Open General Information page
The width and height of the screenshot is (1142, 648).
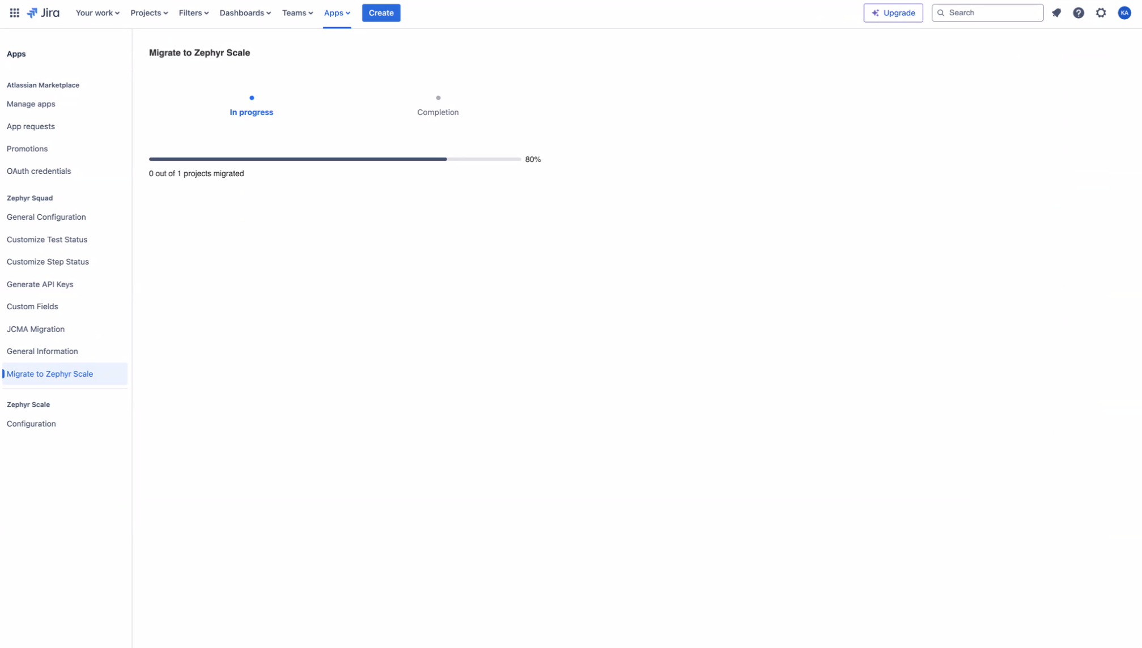(x=43, y=351)
